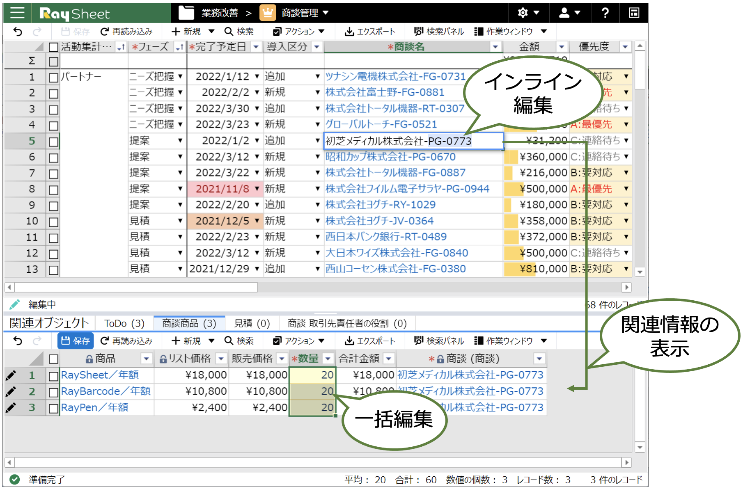Open 商談管理 view dropdown
Screen dimensions: 743x489
coord(326,13)
